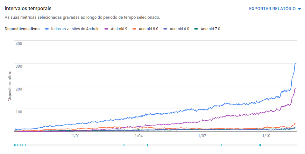Click the EXPORTAR RELATÓRIO dropdown arrow

(x=299, y=9)
